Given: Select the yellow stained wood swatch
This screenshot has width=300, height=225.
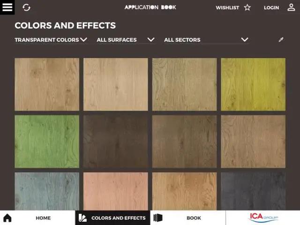Looking at the screenshot, I should pos(253,84).
